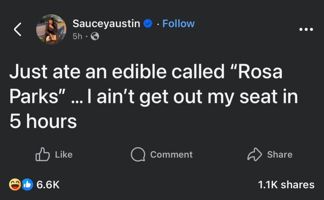This screenshot has height=200, width=324.
Task: View the 6.6K reactions count
Action: point(48,184)
